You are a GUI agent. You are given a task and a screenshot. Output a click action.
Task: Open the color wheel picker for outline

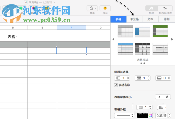coord(150,116)
